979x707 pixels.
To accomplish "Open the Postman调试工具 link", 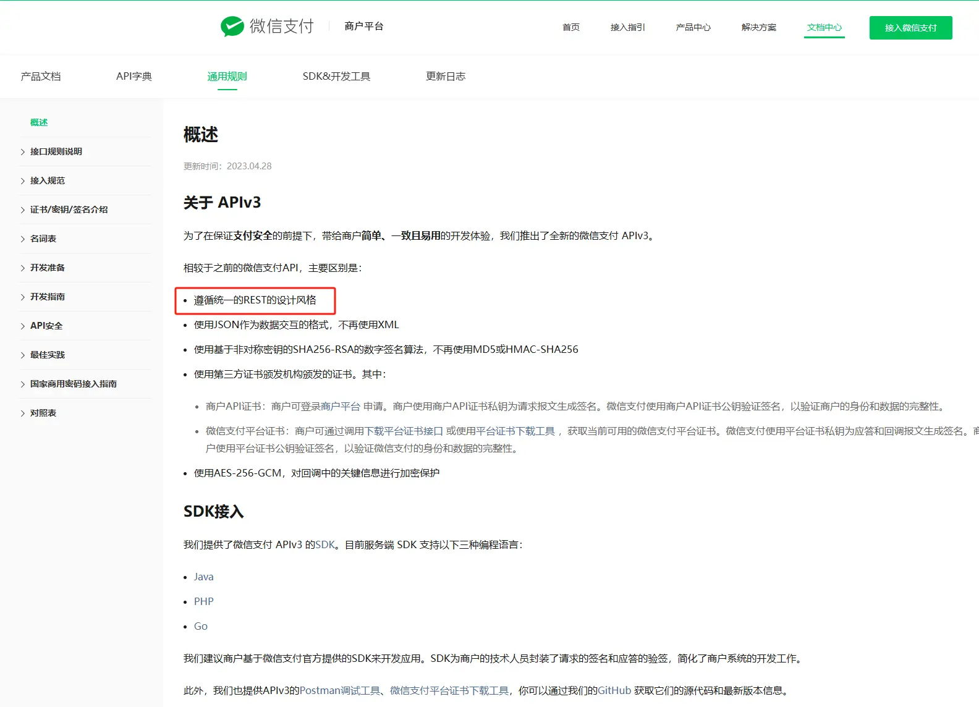I will (340, 690).
